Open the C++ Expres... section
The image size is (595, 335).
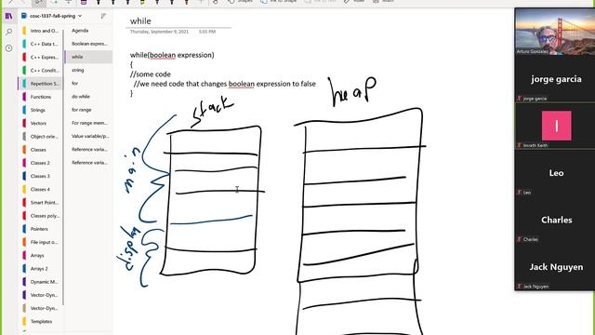(x=41, y=58)
